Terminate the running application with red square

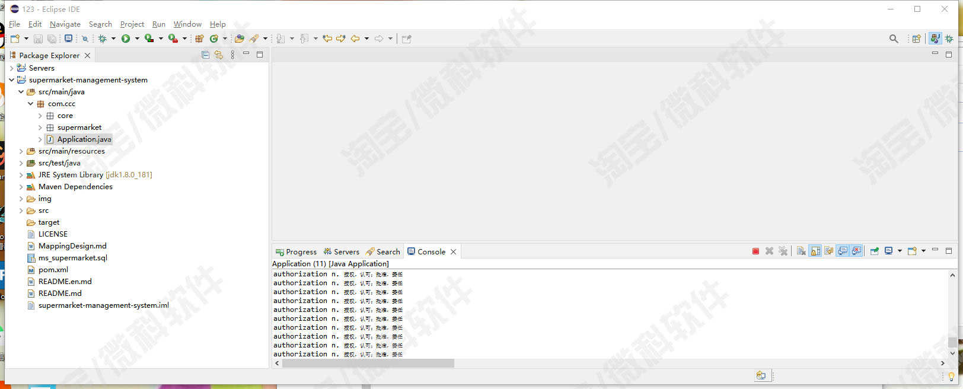point(755,251)
